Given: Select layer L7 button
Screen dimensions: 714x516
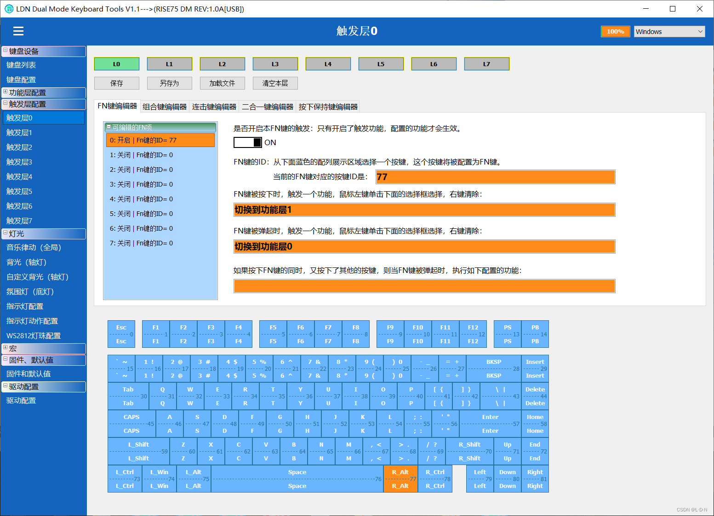Looking at the screenshot, I should pyautogui.click(x=487, y=64).
